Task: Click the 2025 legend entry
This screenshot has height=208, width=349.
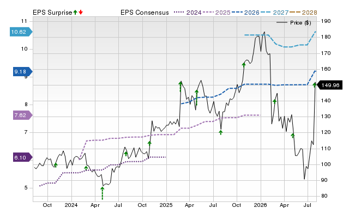Action: [216, 13]
